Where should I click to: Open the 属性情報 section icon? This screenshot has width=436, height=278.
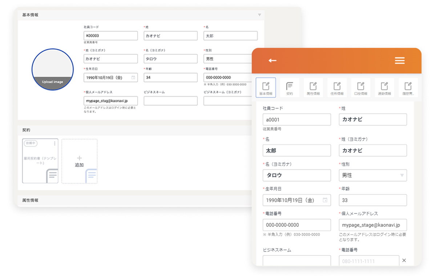pos(313,88)
